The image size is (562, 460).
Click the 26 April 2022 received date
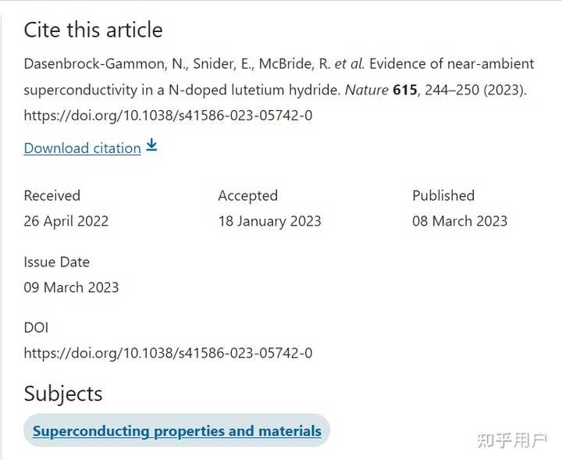coord(66,221)
